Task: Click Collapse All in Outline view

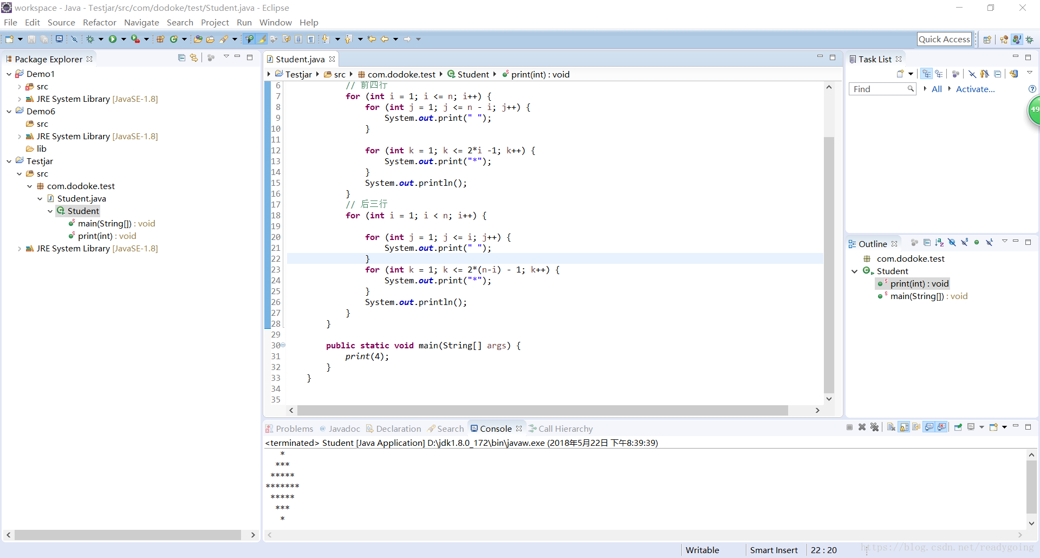Action: click(x=927, y=243)
